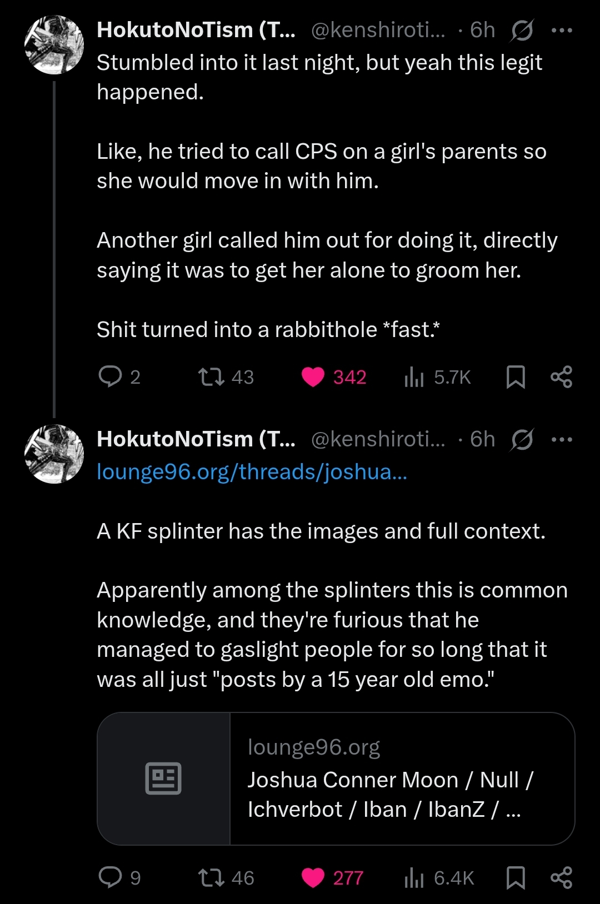600x904 pixels.
Task: View analytics of the 6.4K views post
Action: 414,877
